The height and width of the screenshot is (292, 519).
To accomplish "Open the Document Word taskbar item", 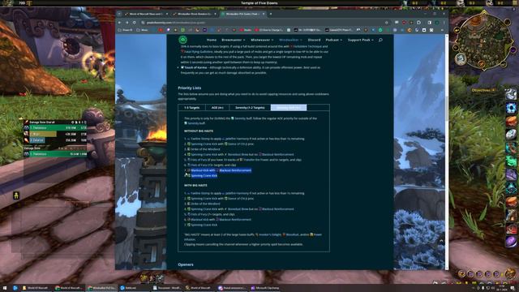I will 167,288.
